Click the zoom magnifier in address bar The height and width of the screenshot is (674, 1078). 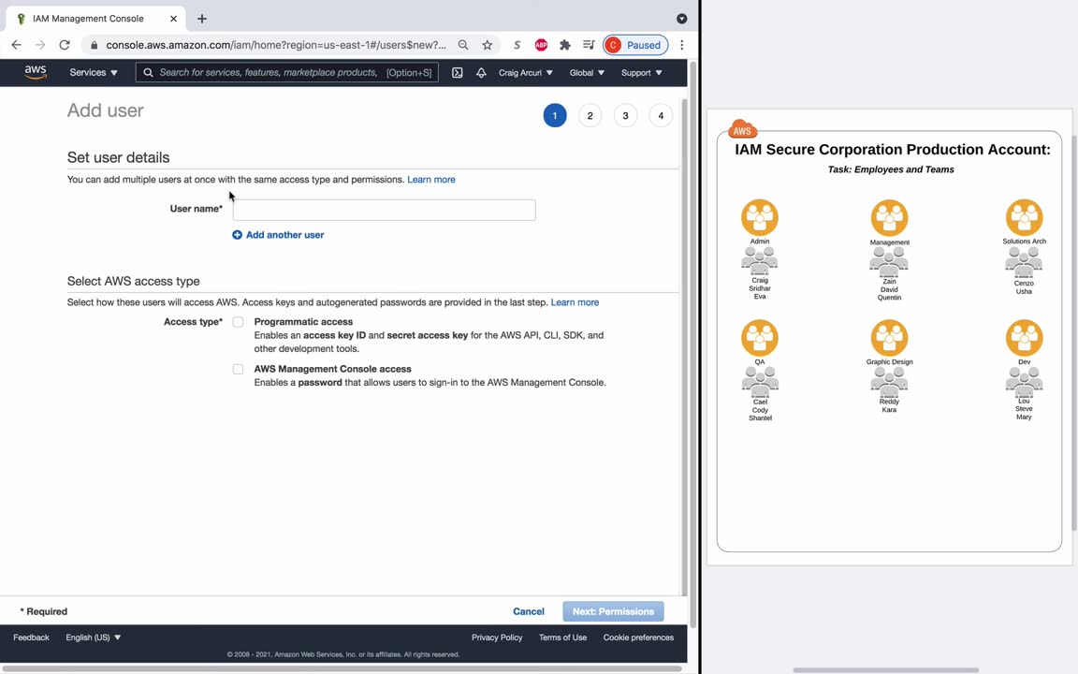[x=463, y=45]
